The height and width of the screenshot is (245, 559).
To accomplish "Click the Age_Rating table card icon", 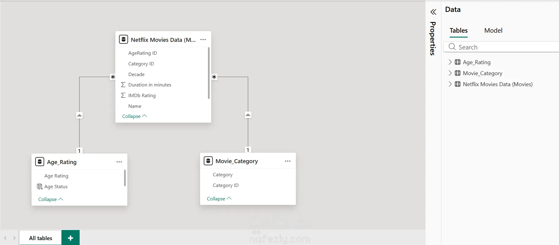I will point(40,162).
